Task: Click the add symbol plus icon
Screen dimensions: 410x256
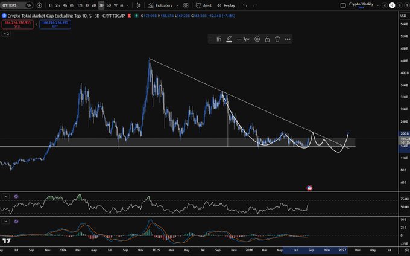Action: tap(39, 5)
